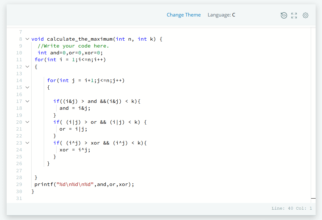Screen dimensions: 322x220
Task: Collapse the calculate_the_maximum function on line 8
Action: click(x=27, y=39)
